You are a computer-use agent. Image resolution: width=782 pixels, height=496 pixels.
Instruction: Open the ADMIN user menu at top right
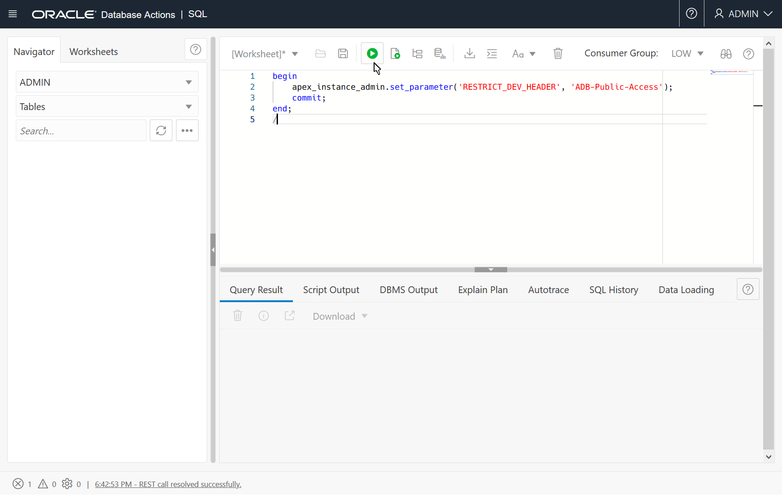(x=743, y=14)
